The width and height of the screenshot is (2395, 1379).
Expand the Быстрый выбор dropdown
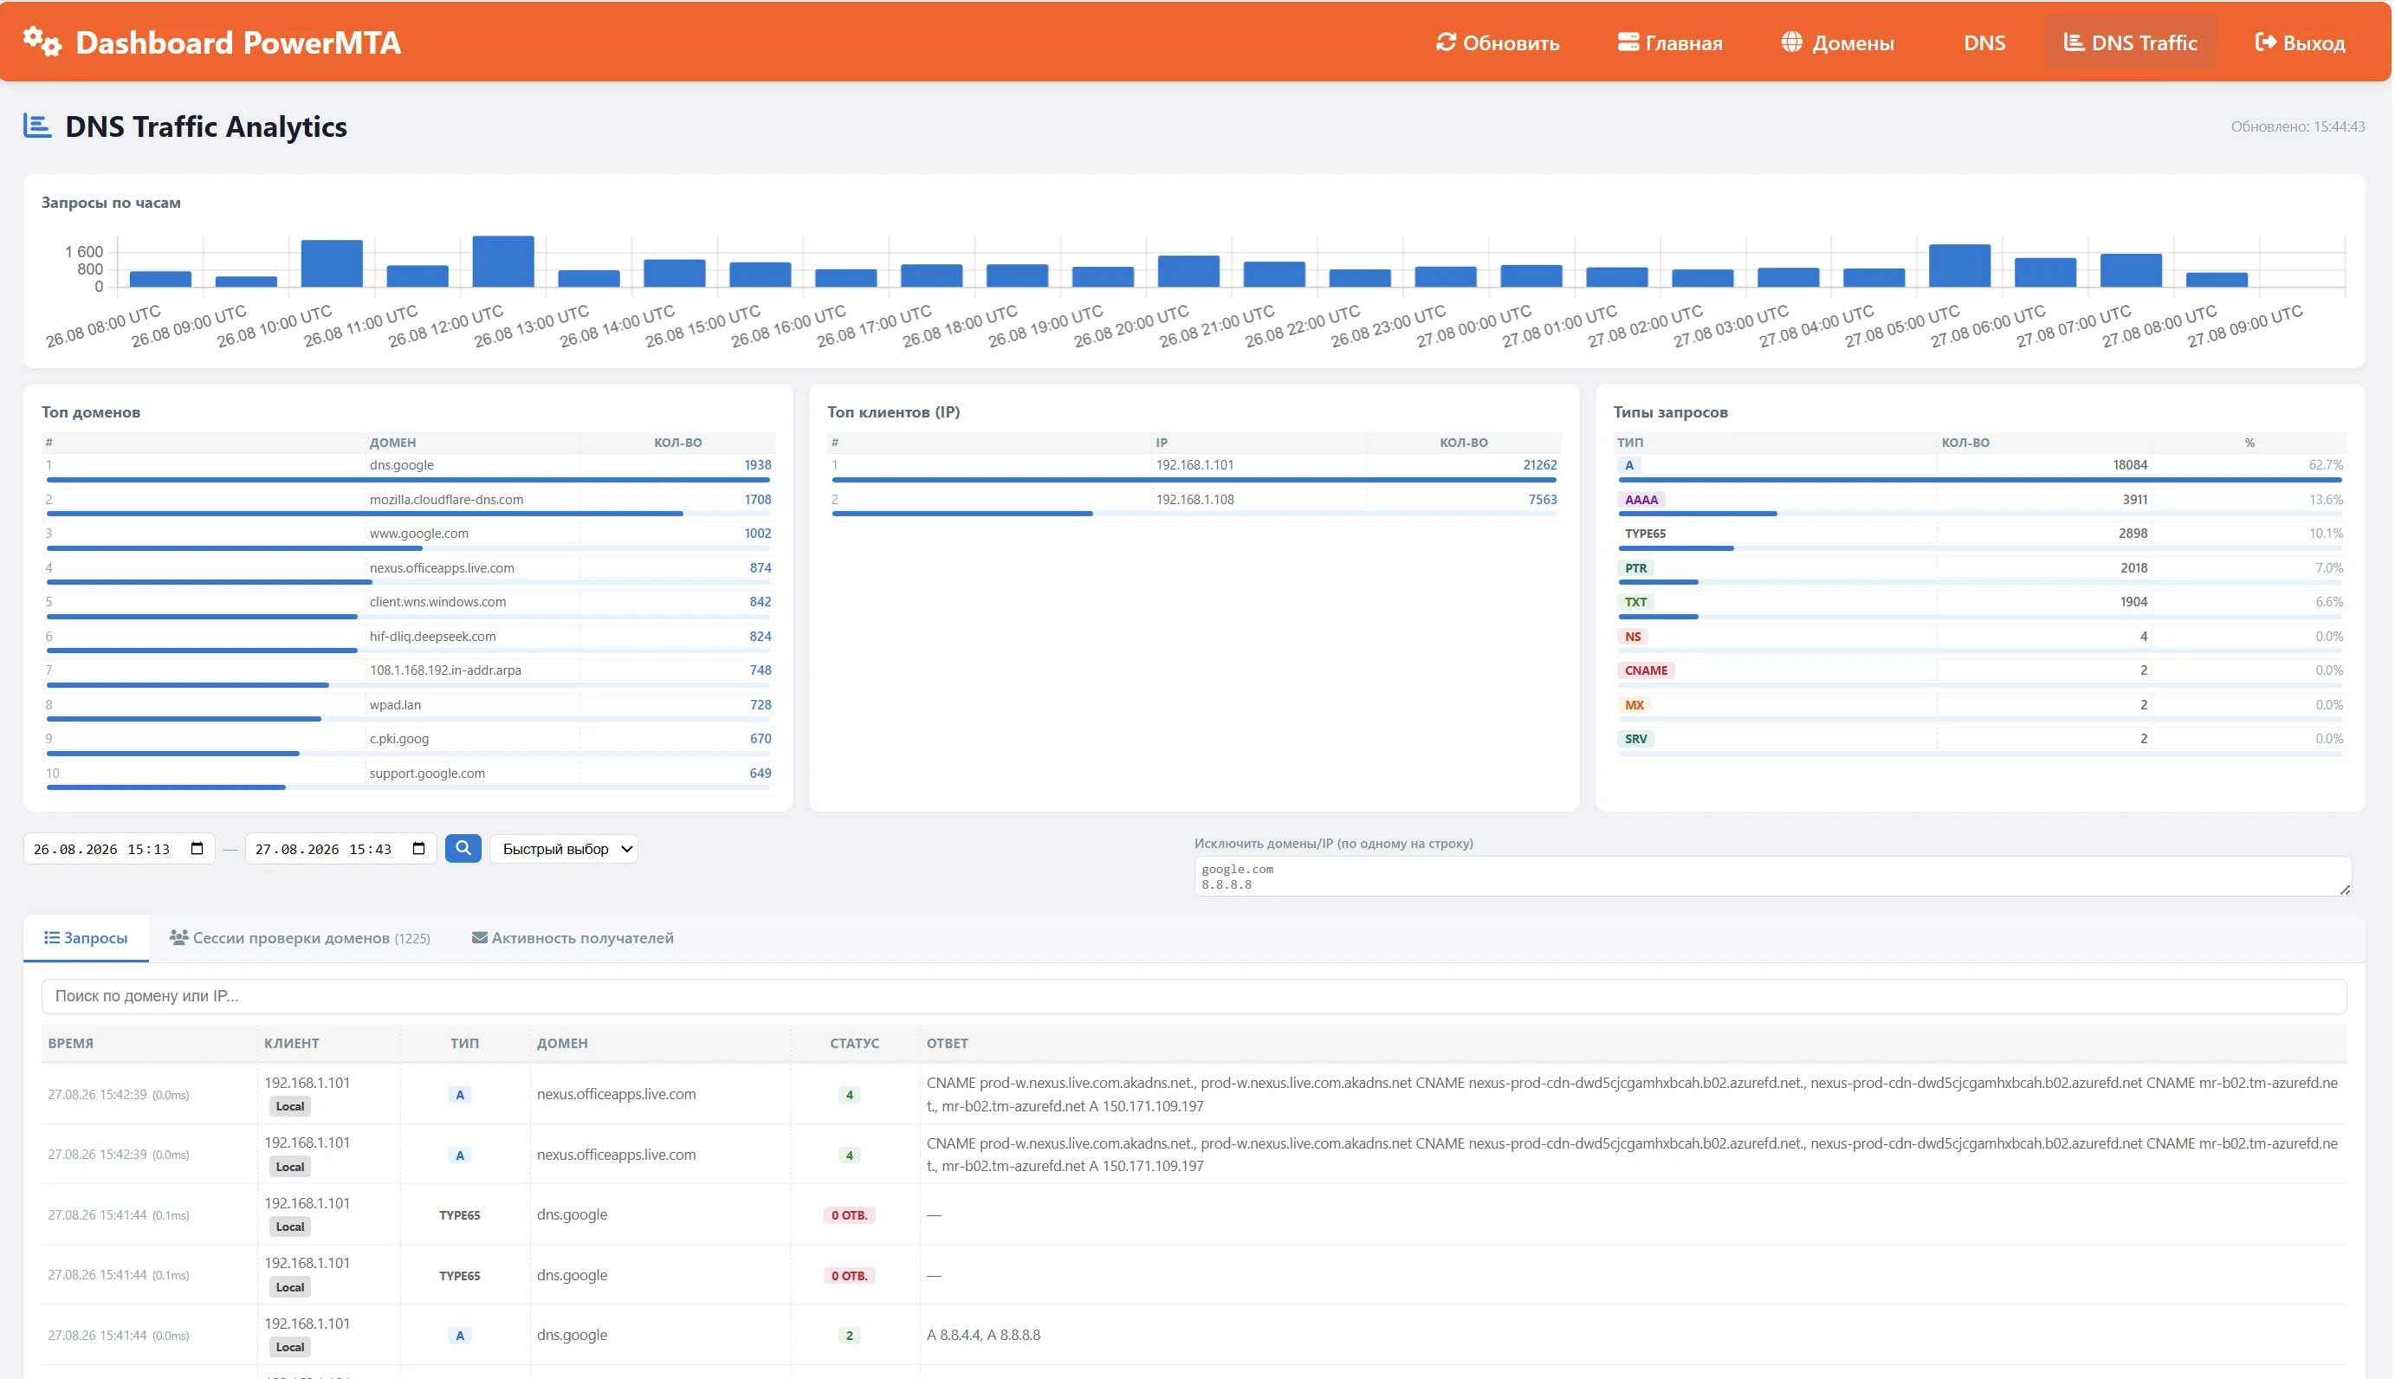(564, 849)
